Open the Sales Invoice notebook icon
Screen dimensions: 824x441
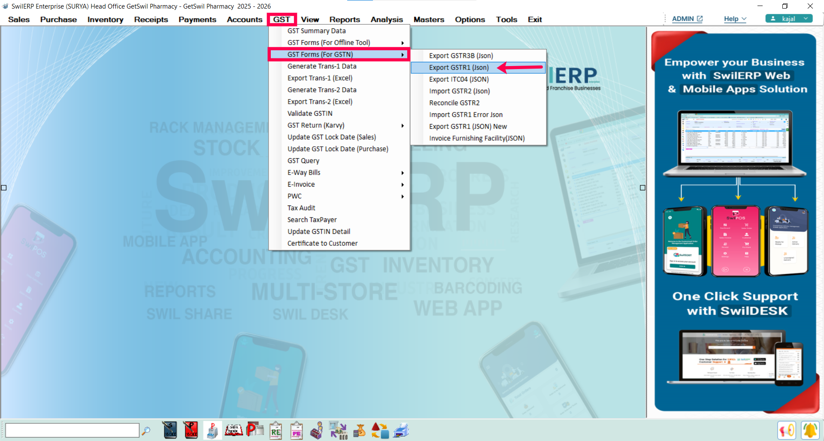tap(170, 430)
